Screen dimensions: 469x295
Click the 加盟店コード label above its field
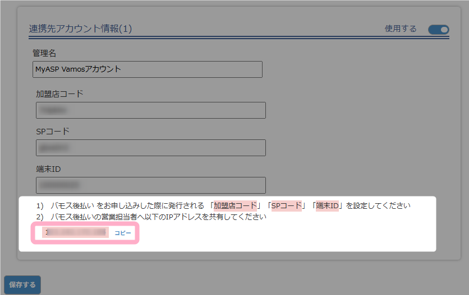[x=59, y=93]
